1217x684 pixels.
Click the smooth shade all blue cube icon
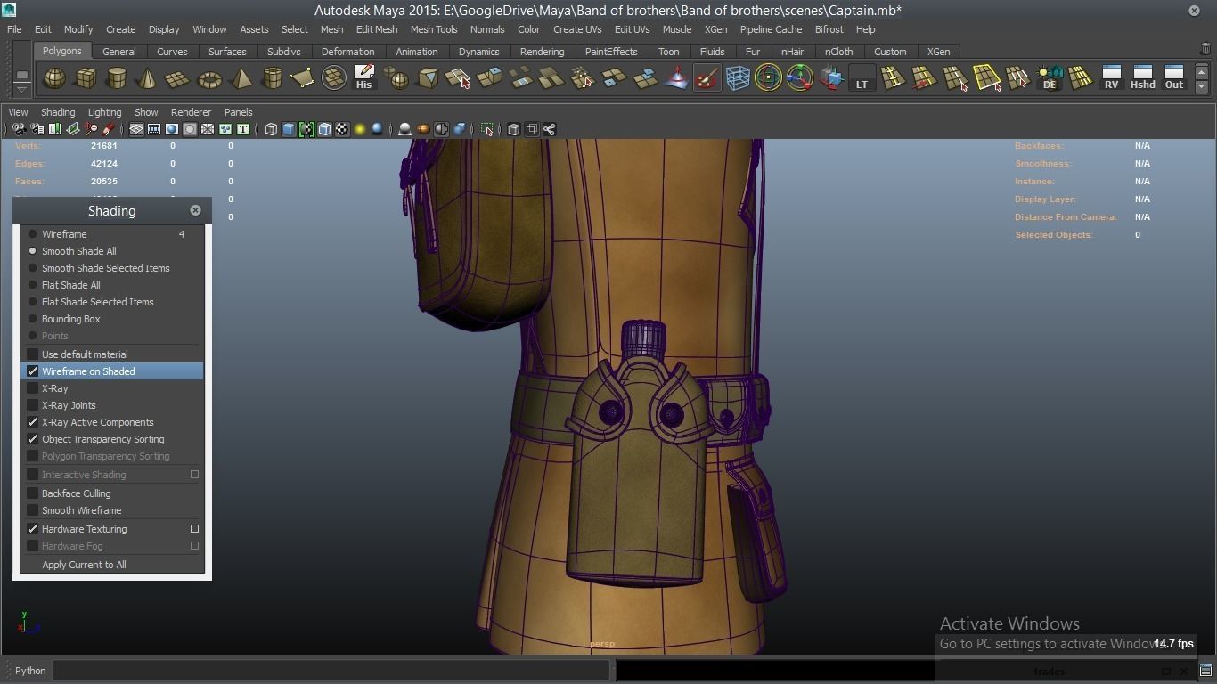click(289, 129)
